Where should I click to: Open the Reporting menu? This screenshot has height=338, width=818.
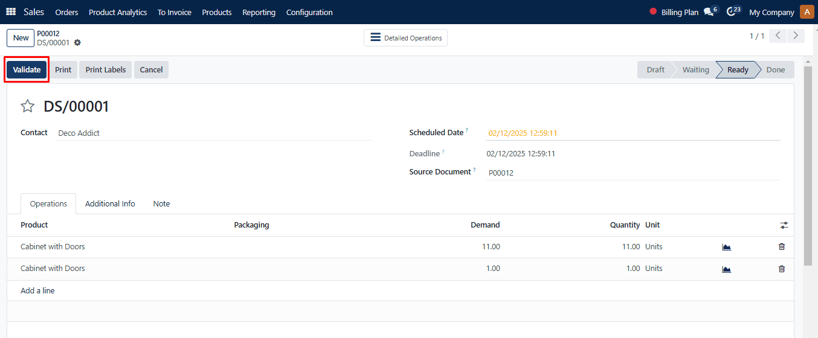point(259,12)
